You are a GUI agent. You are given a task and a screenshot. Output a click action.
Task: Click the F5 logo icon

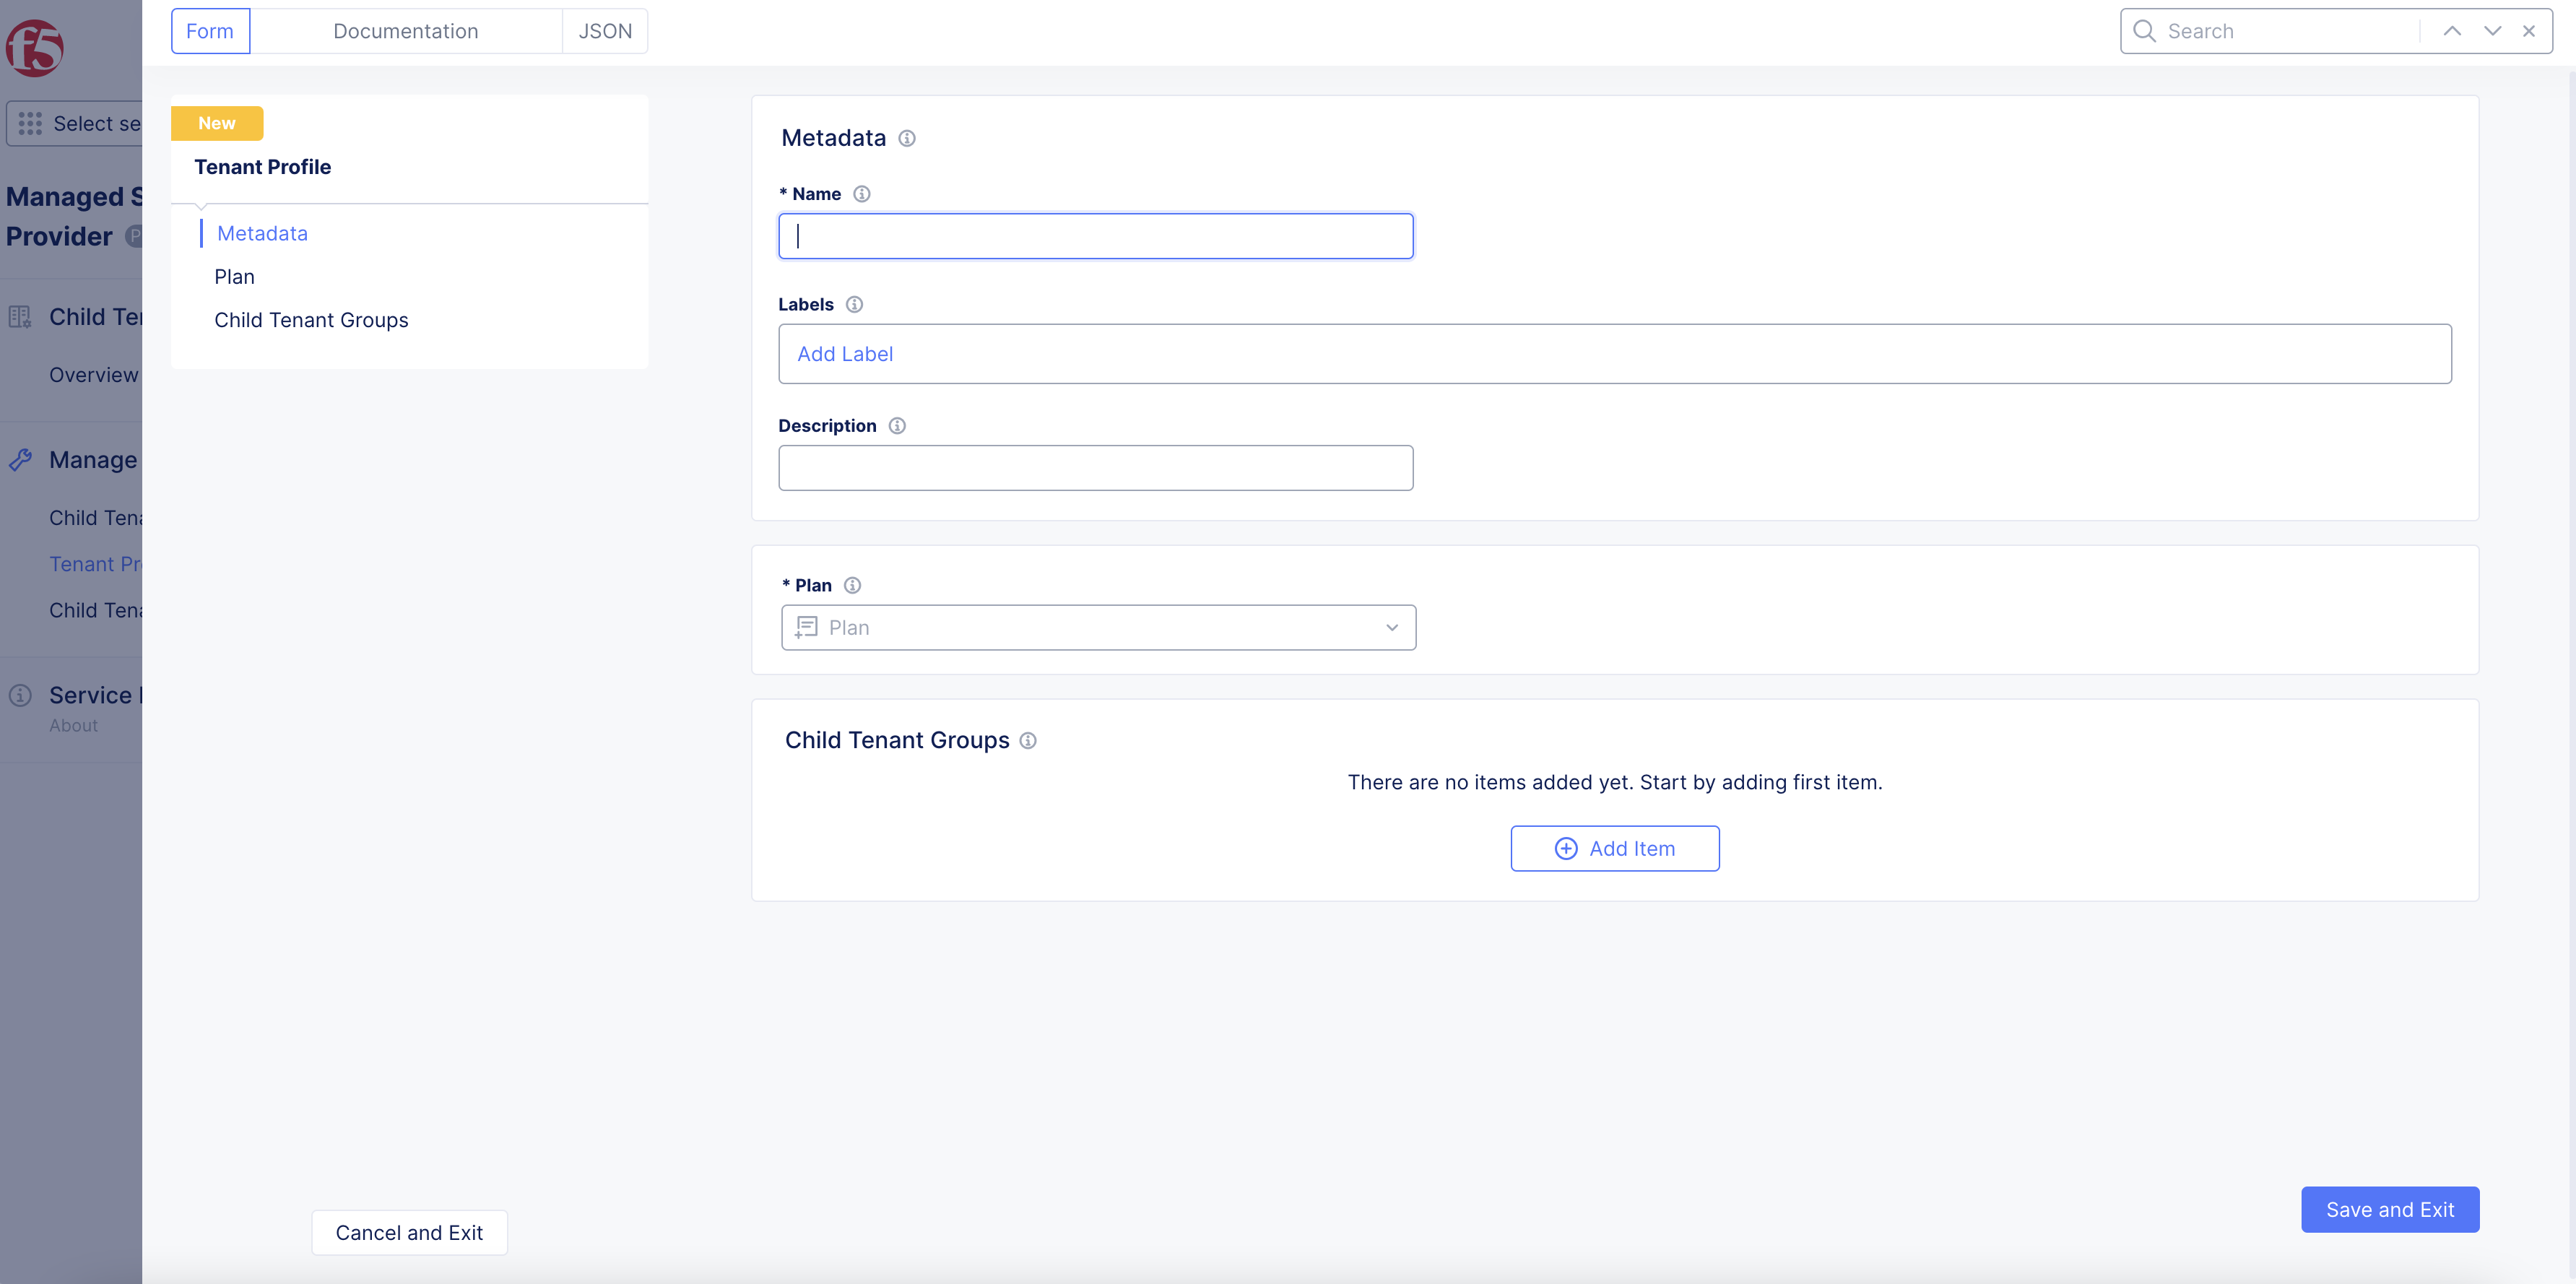34,47
